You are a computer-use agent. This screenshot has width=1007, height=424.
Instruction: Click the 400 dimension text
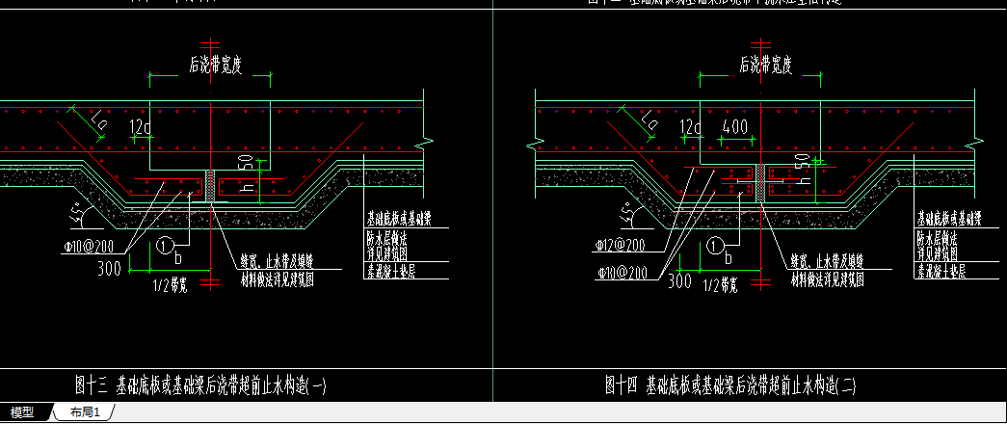click(x=735, y=127)
